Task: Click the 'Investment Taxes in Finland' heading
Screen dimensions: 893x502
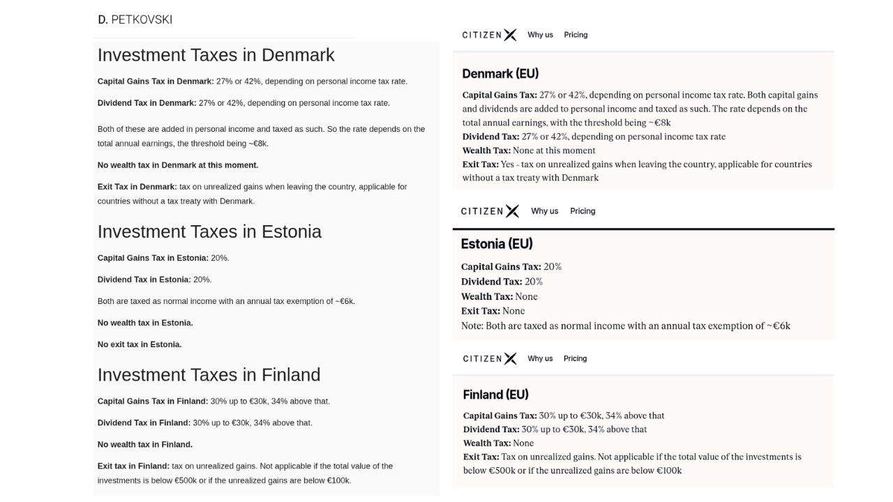Action: [209, 374]
